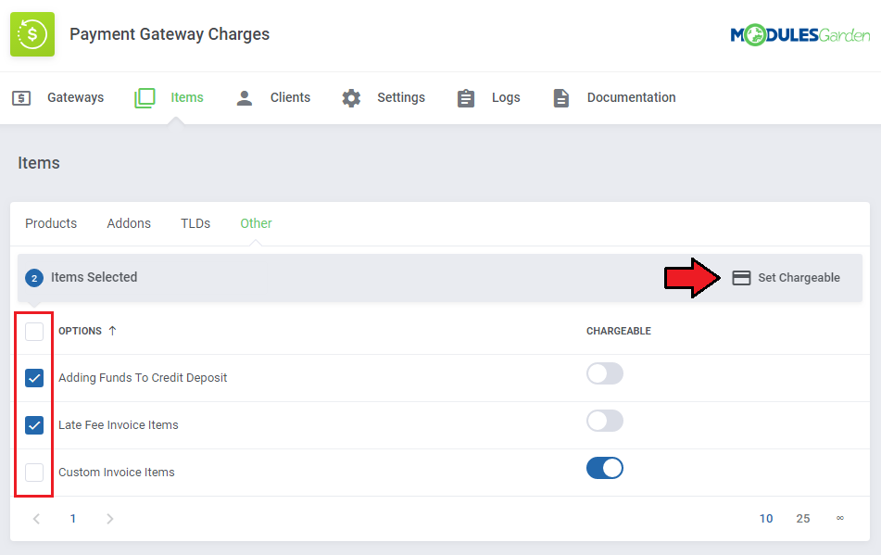Enable chargeable for Adding Funds To Credit Deposit
881x555 pixels.
point(605,373)
